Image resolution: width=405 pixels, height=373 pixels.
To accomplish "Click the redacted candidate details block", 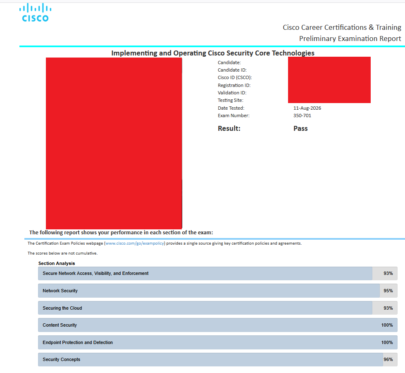I will click(x=329, y=80).
